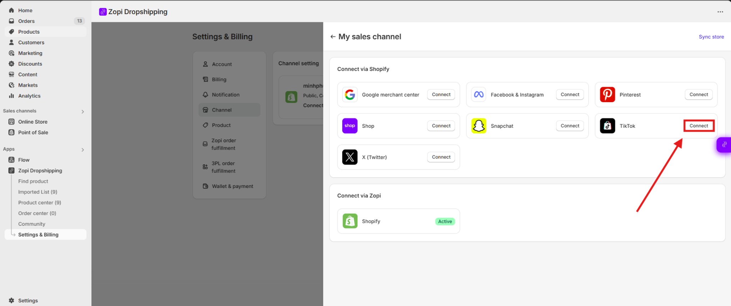The width and height of the screenshot is (731, 306).
Task: Open Imported List (9)
Action: coord(38,192)
